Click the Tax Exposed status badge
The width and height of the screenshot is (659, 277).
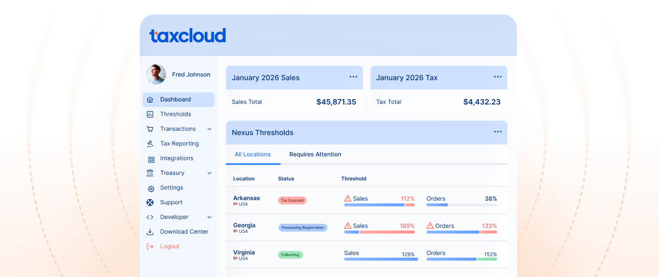point(292,201)
